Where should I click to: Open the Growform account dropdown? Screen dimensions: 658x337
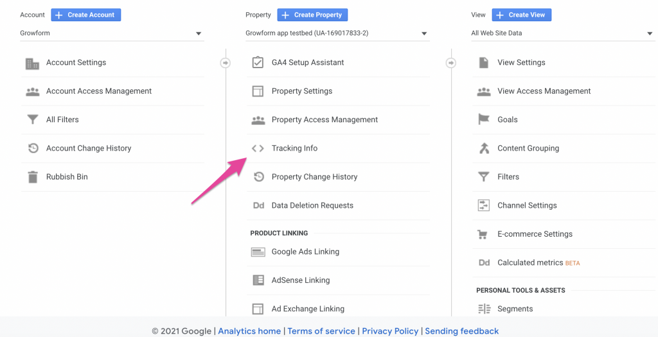coord(112,33)
